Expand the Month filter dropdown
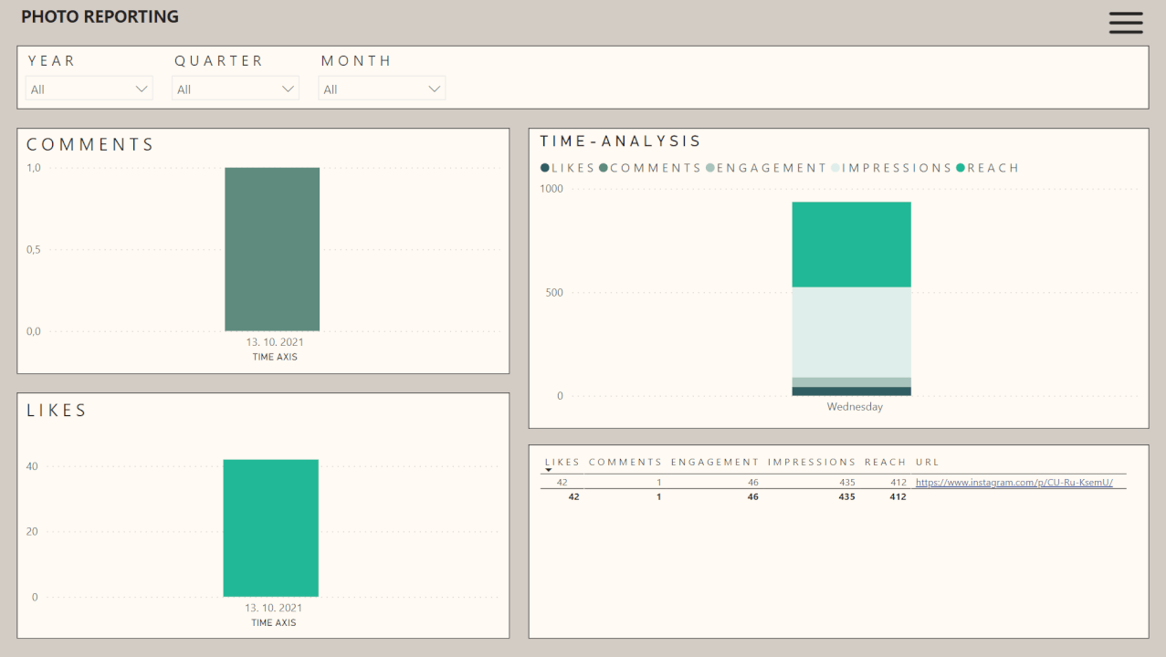 [x=382, y=89]
